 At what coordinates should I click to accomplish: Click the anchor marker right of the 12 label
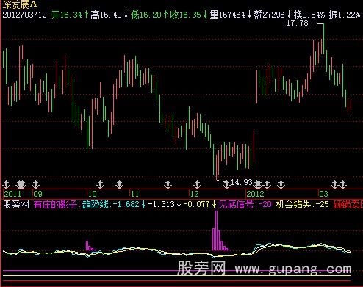tap(197, 184)
